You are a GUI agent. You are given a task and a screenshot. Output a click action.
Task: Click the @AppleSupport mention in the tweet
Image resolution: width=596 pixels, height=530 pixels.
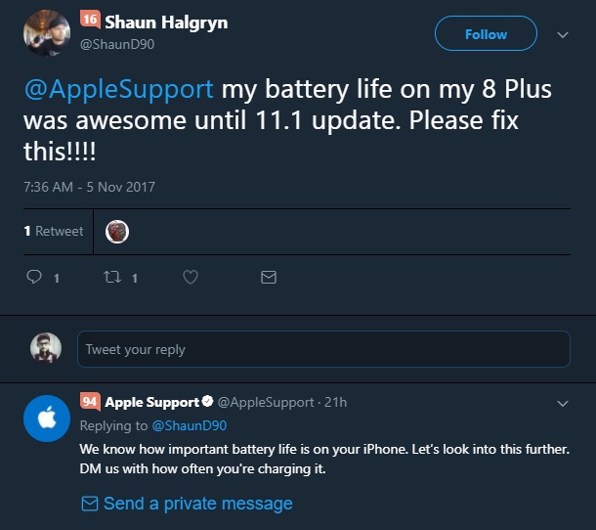coord(118,91)
